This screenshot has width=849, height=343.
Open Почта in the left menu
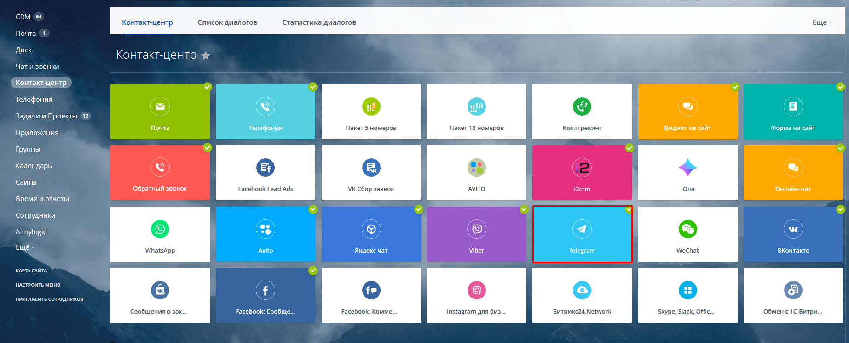(26, 34)
